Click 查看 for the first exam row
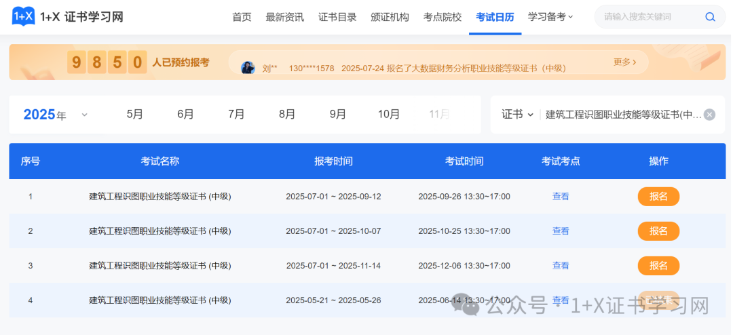The width and height of the screenshot is (733, 335). coord(561,197)
